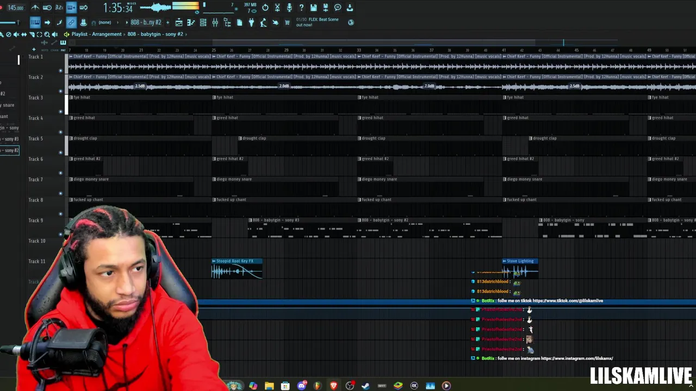Click the 808 - babytgin - sony #2 breadcrumb
Viewport: 696px width, 391px height.
155,34
